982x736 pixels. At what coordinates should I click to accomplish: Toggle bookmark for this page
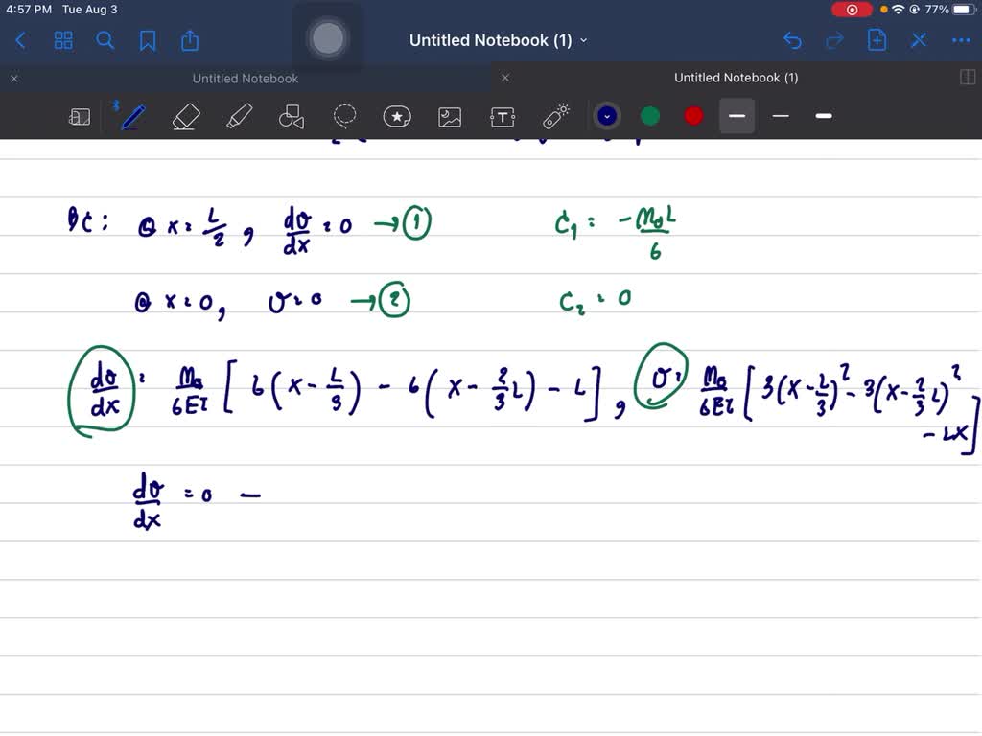[148, 40]
